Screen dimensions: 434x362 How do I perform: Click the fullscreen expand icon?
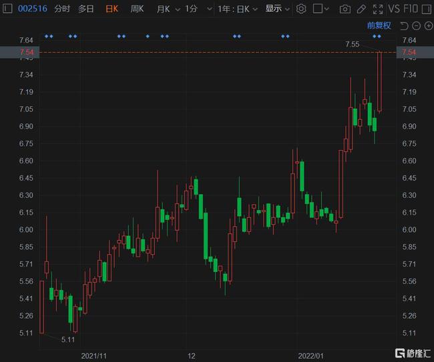point(378,9)
